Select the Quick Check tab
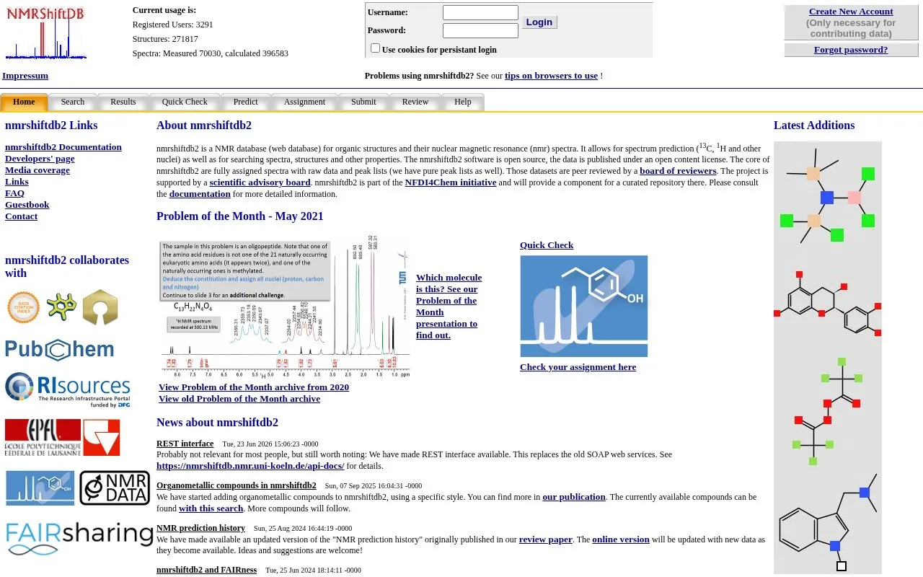The image size is (923, 577). click(x=185, y=102)
